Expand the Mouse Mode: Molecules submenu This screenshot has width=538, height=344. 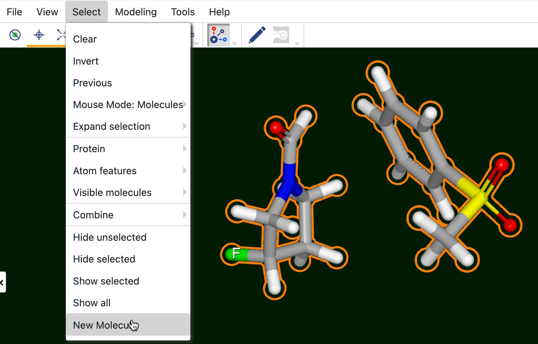pos(128,105)
